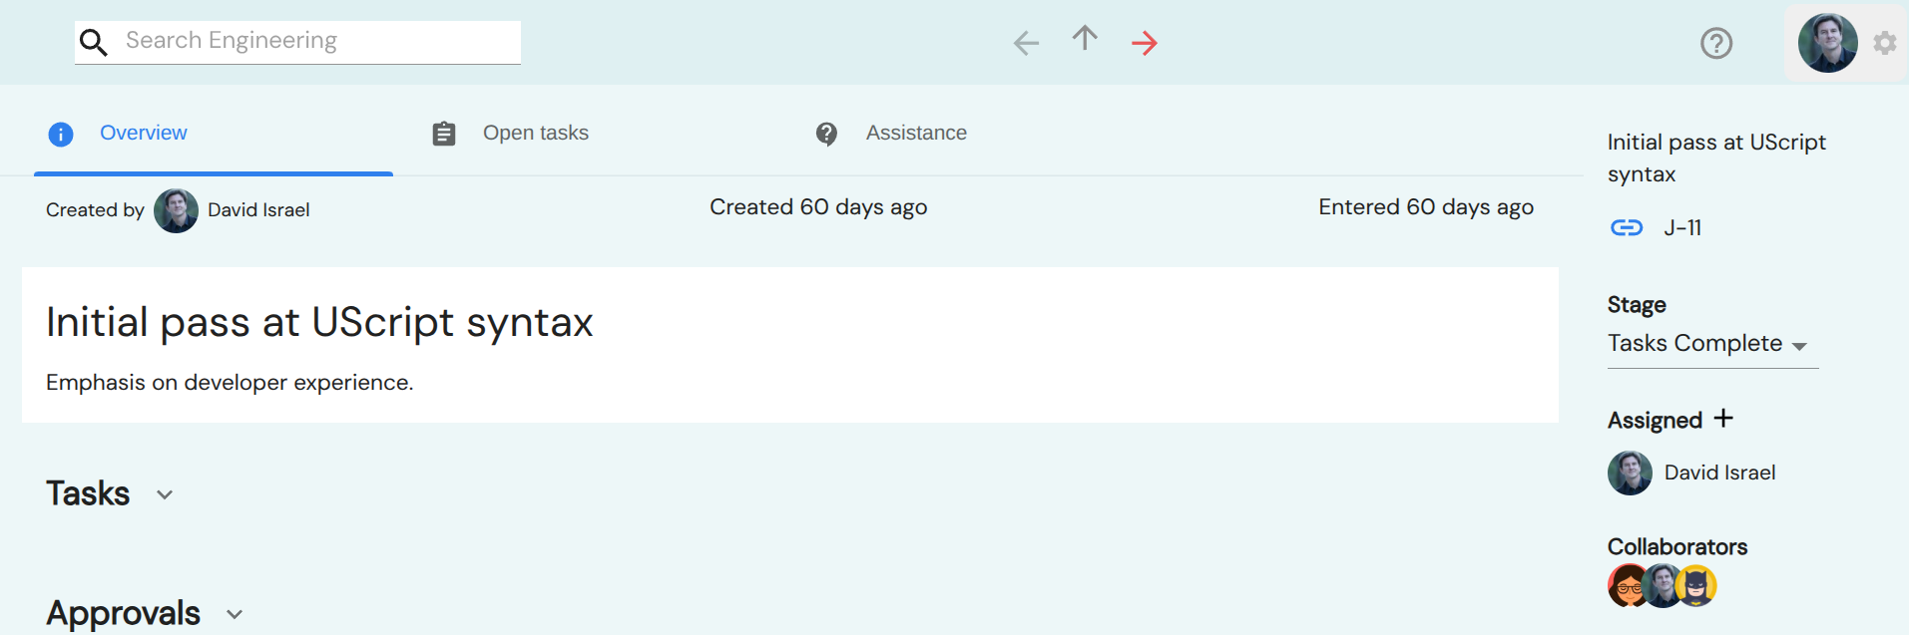Switch to the Open tasks tab
Image resolution: width=1909 pixels, height=635 pixels.
coord(535,134)
